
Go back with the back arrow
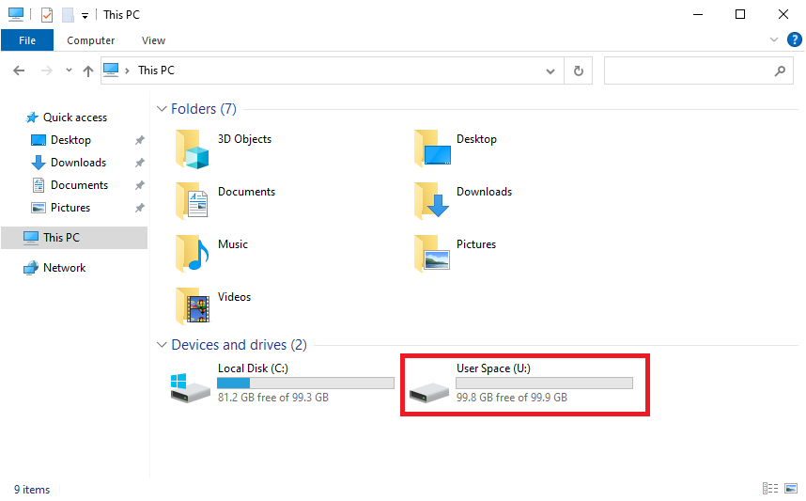click(x=19, y=70)
